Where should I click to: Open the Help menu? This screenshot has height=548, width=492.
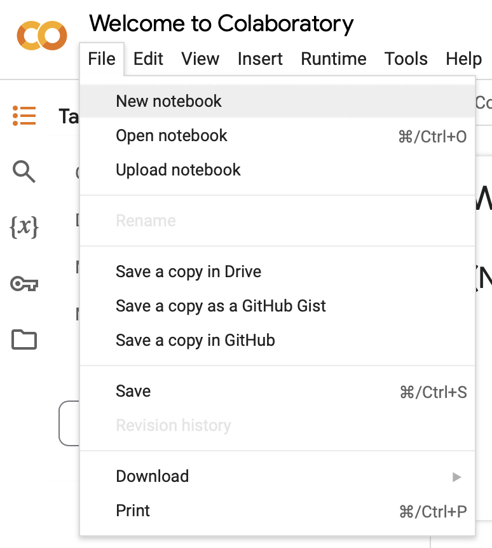[x=463, y=58]
